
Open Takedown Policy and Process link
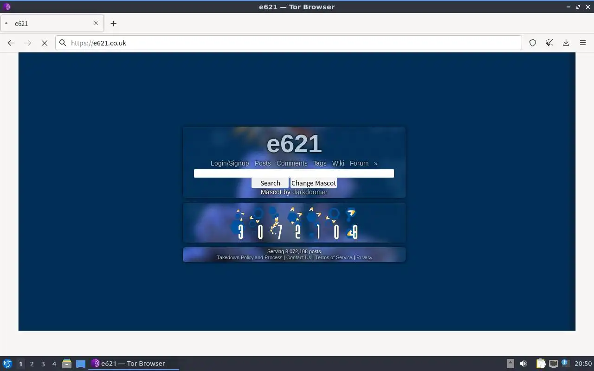click(x=250, y=257)
